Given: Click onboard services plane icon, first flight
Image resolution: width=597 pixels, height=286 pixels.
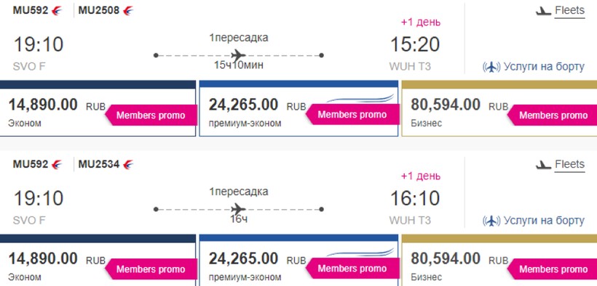Looking at the screenshot, I should point(491,68).
